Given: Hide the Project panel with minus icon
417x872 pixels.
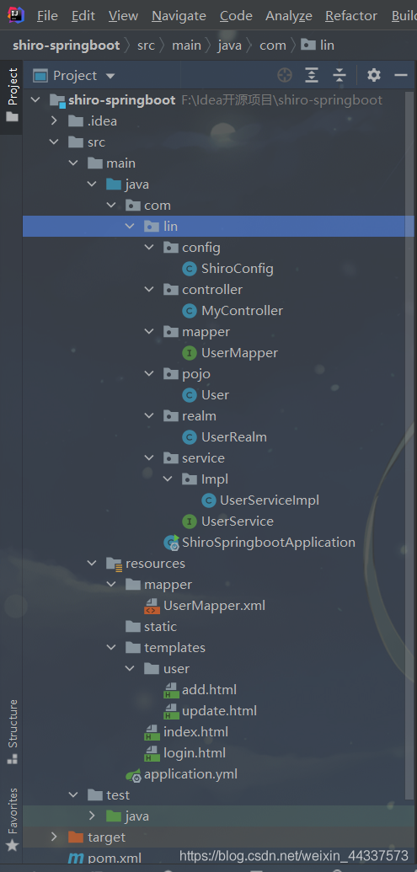Looking at the screenshot, I should [x=401, y=75].
